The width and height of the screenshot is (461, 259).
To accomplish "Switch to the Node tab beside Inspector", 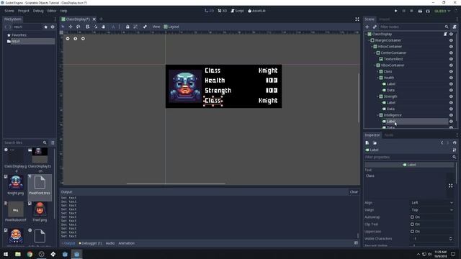I will pos(389,135).
